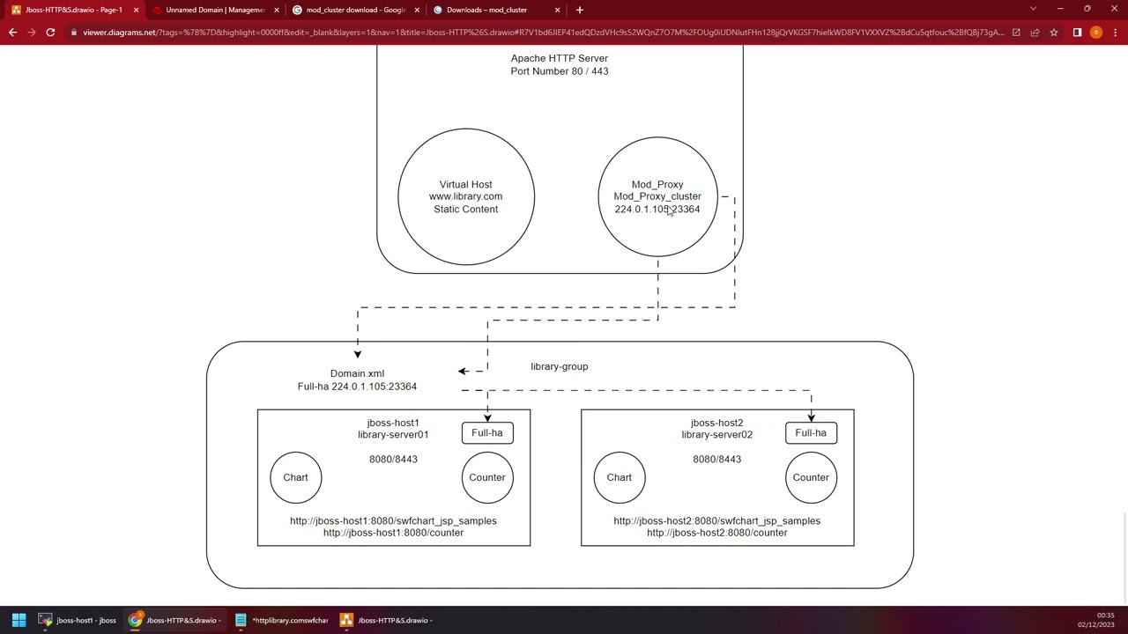This screenshot has width=1128, height=634.
Task: Toggle the browser side panel
Action: (1077, 33)
